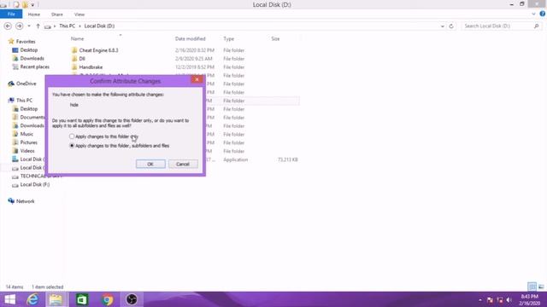Image resolution: width=547 pixels, height=307 pixels.
Task: Open Downloads under This PC
Action: (32, 125)
